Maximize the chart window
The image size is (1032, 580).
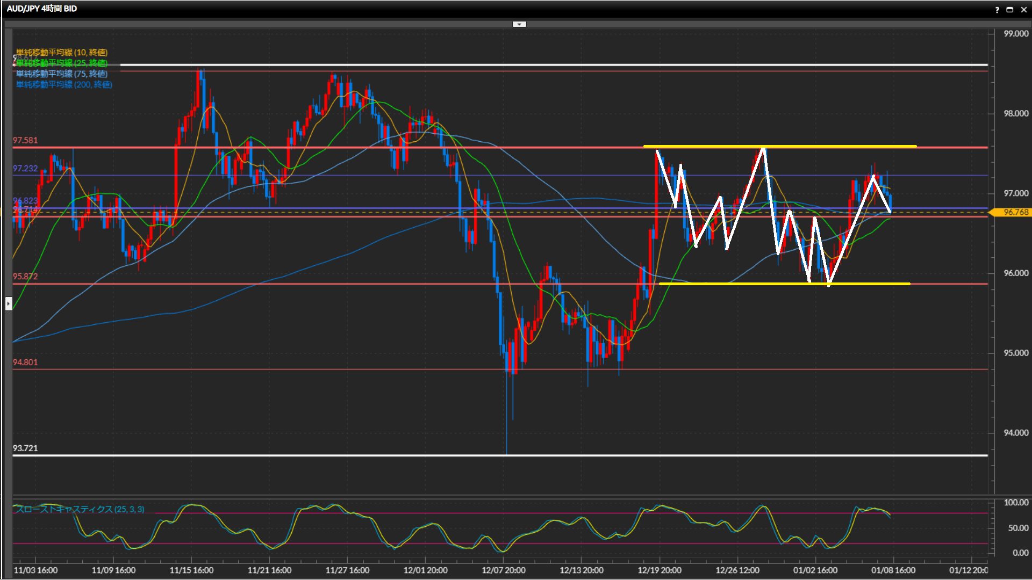1009,10
